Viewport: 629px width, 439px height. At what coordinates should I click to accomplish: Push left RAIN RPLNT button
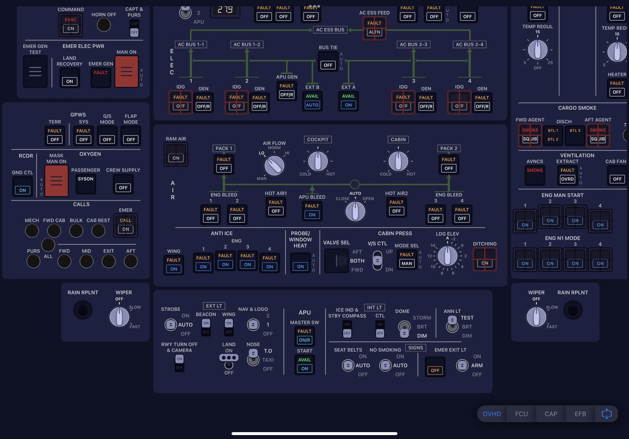tap(83, 310)
